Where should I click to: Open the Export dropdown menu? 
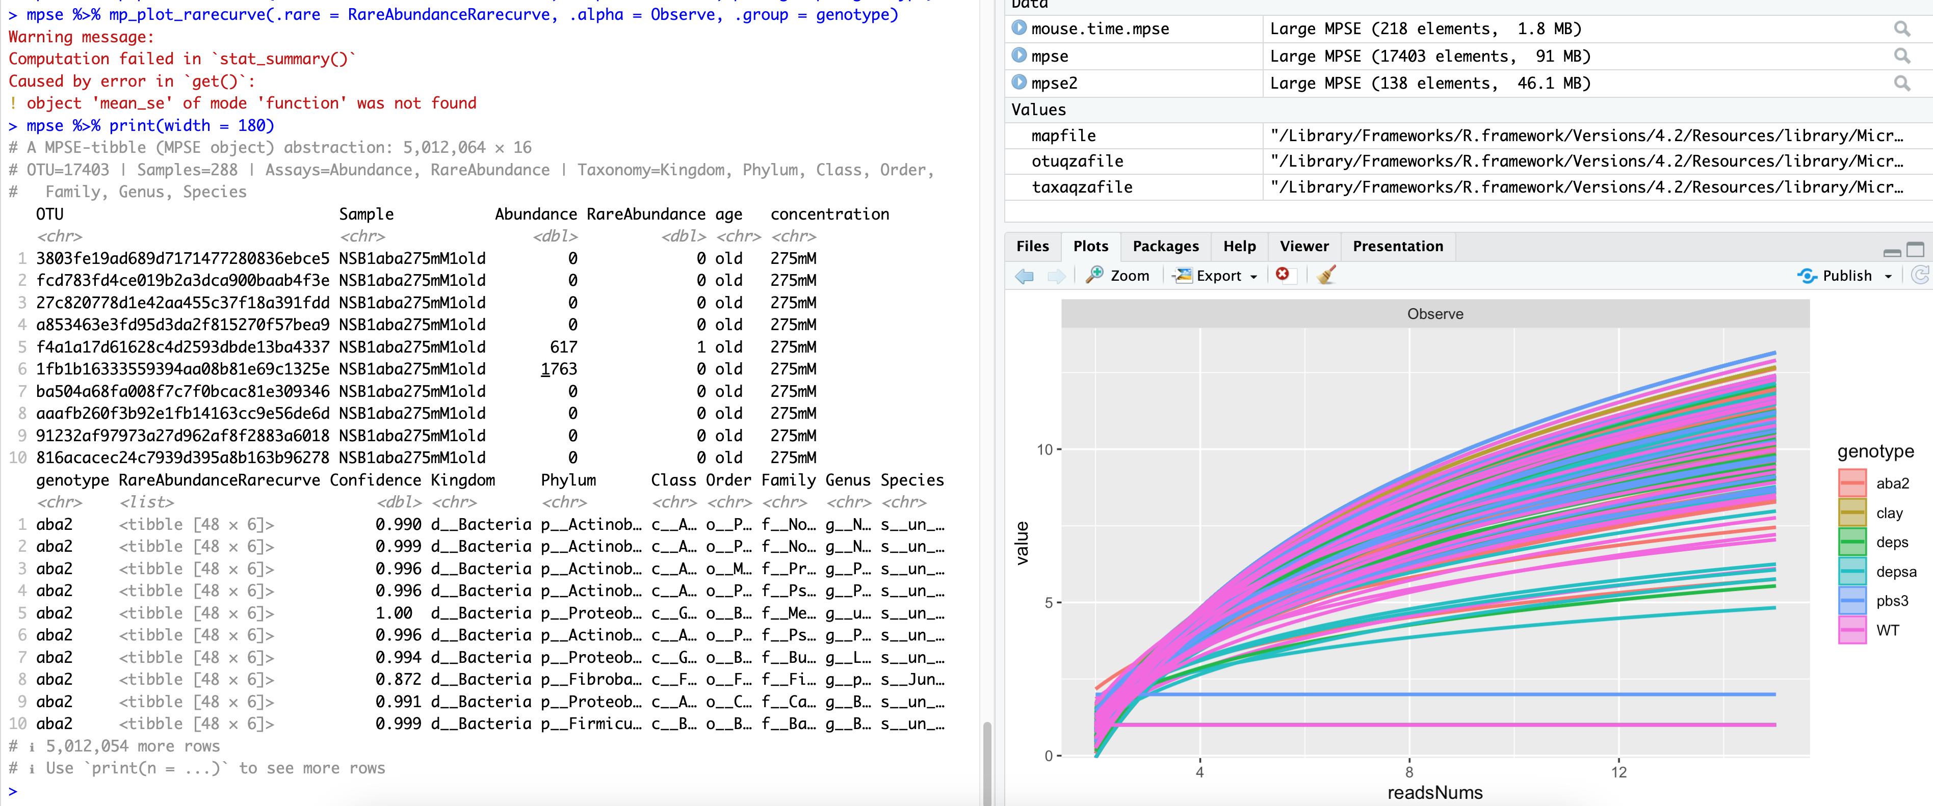[1214, 275]
